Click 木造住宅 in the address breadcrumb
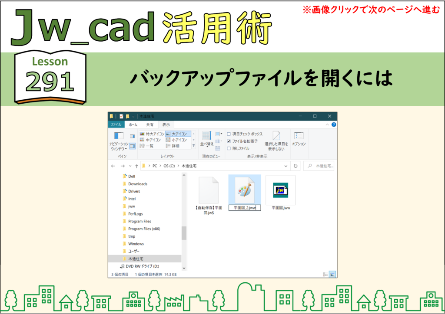This screenshot has height=314, width=445. coord(189,166)
